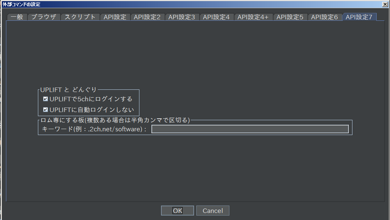Go to the API設定3 tab
This screenshot has height=220, width=390.
182,17
